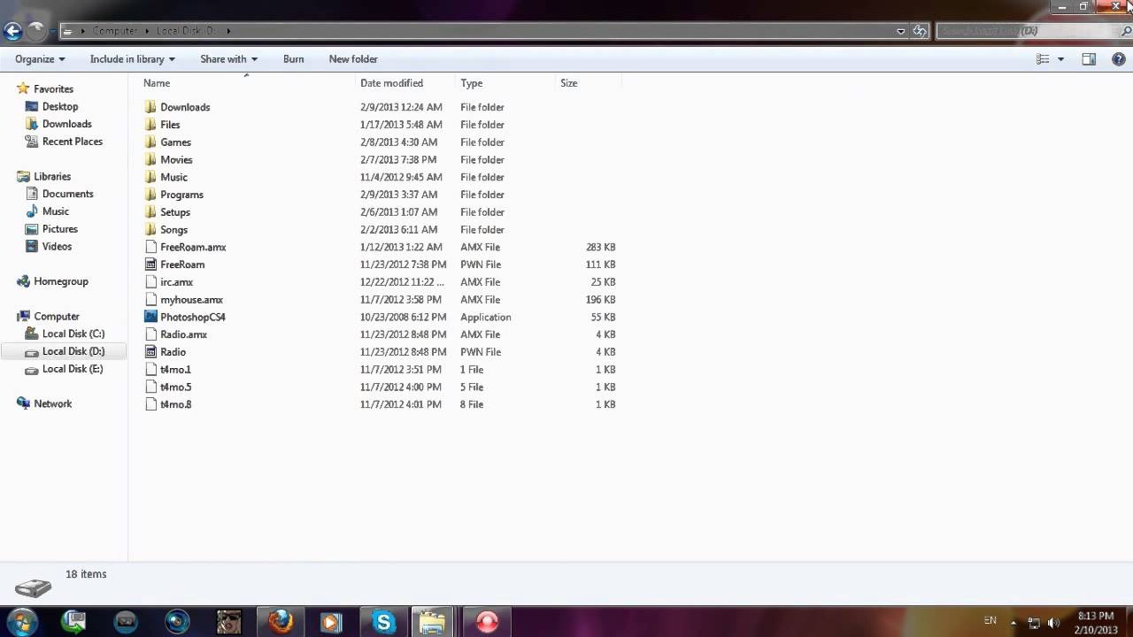1133x637 pixels.
Task: Select Local Disk (D:) in navigation pane
Action: pyautogui.click(x=73, y=351)
